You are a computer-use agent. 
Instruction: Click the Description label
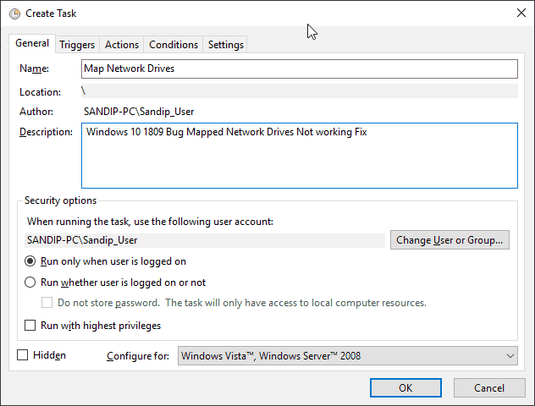[x=46, y=132]
